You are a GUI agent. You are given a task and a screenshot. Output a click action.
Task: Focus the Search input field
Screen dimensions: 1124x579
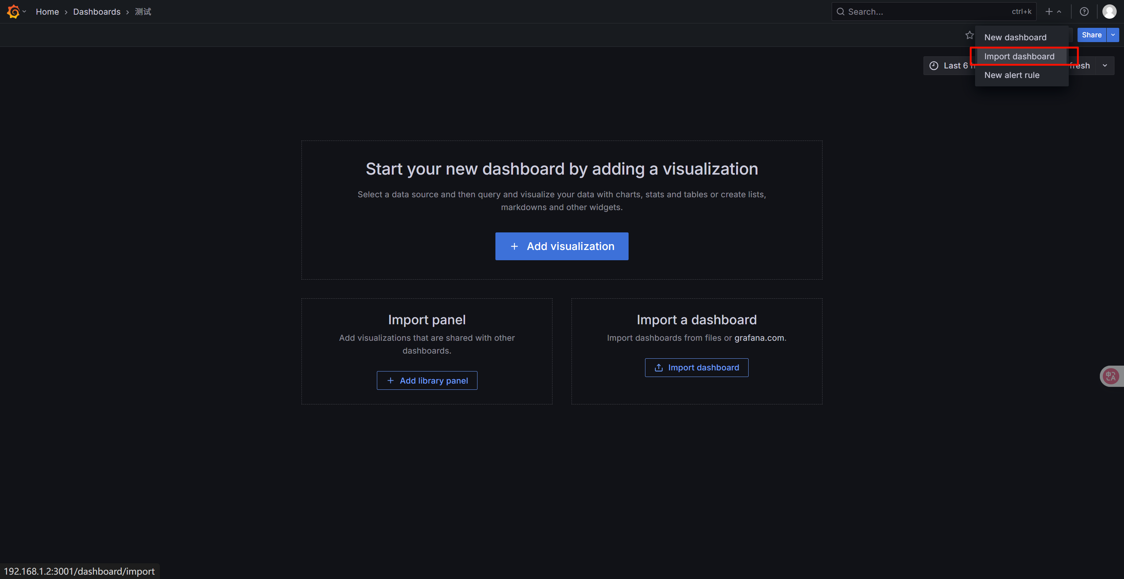925,12
